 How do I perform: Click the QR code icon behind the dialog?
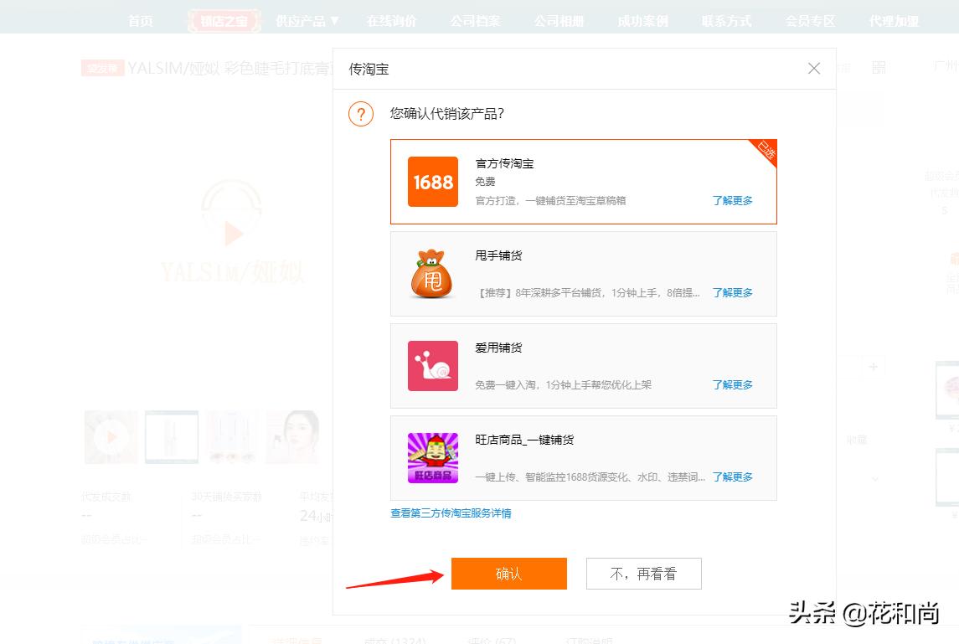tap(879, 67)
